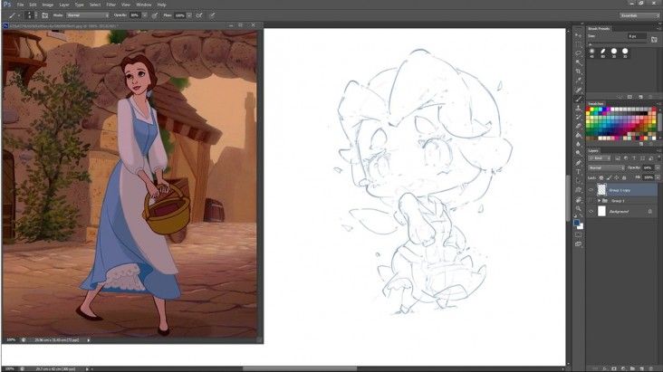The image size is (663, 372).
Task: Open the layer Opacity dropdown arrow
Action: point(658,167)
